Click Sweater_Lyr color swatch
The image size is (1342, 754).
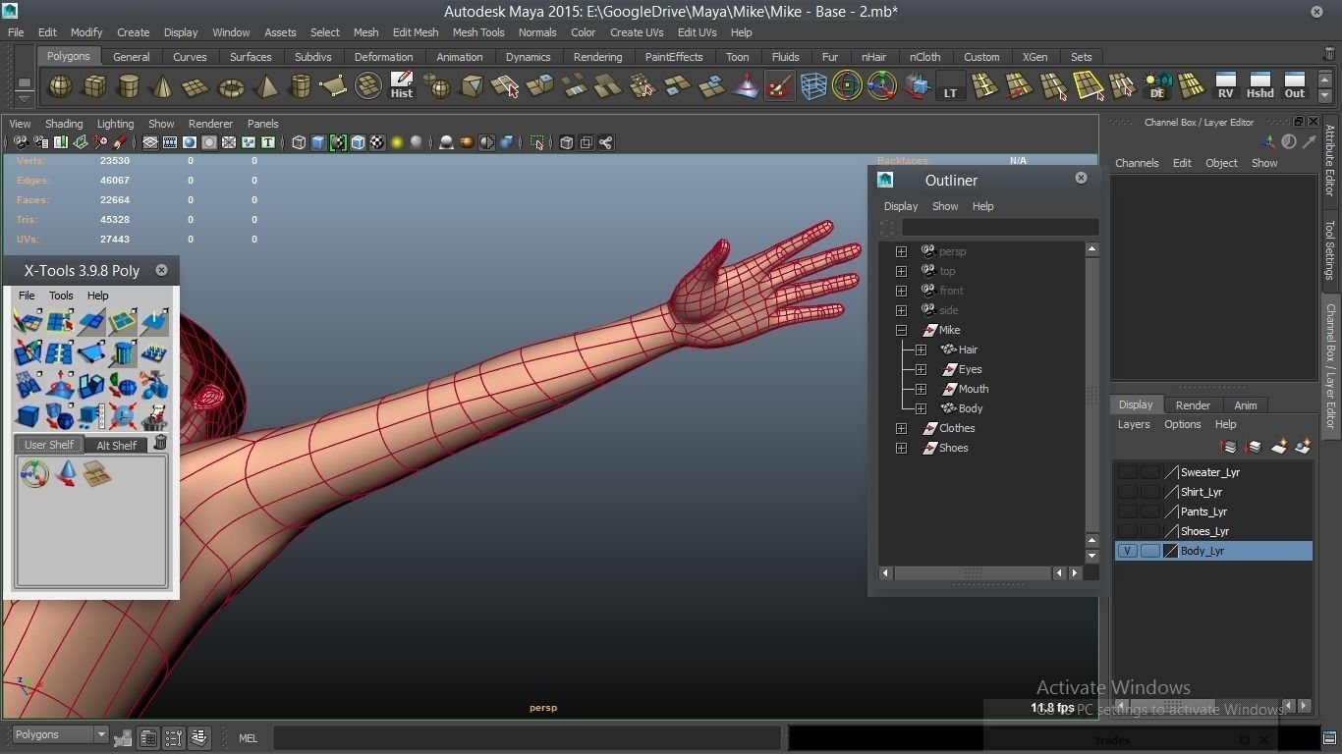point(1171,472)
